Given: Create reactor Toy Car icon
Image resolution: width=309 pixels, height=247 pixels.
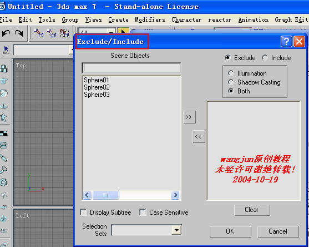Looking at the screenshot, I should coord(4,207).
